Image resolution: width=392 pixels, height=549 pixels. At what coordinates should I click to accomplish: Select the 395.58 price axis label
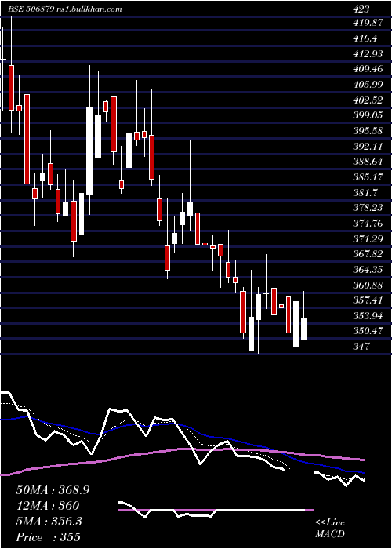pos(368,131)
